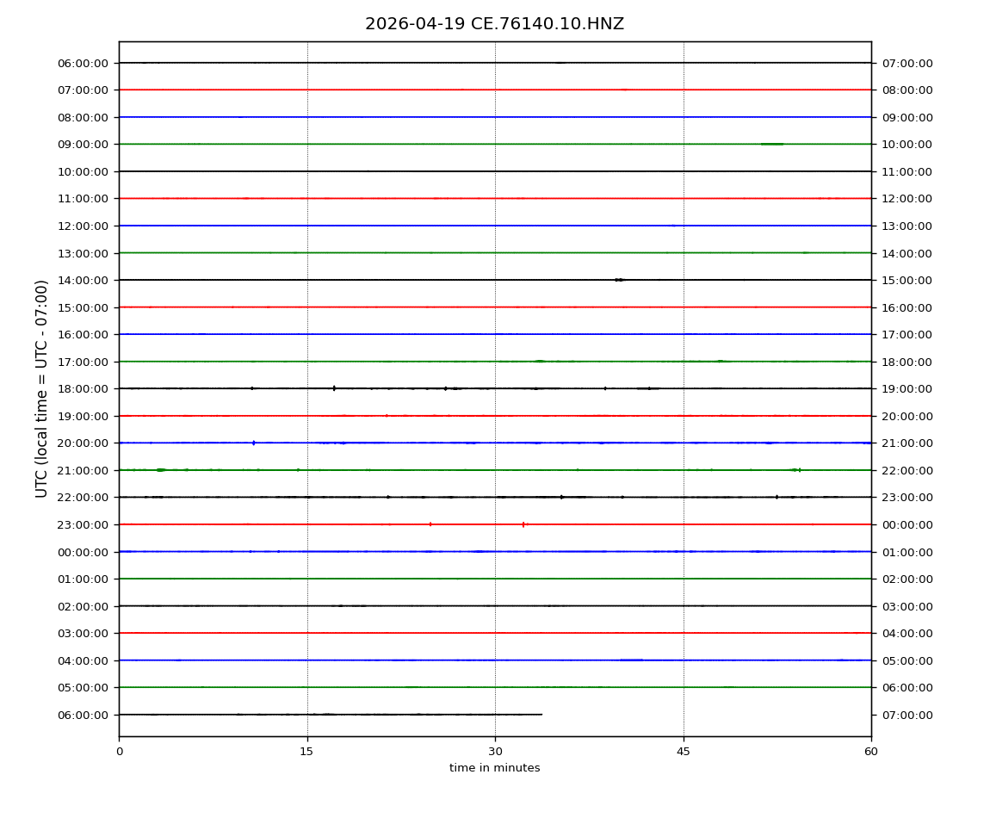Click the black event near minute 40 on 14:00:00 trace

pos(619,280)
